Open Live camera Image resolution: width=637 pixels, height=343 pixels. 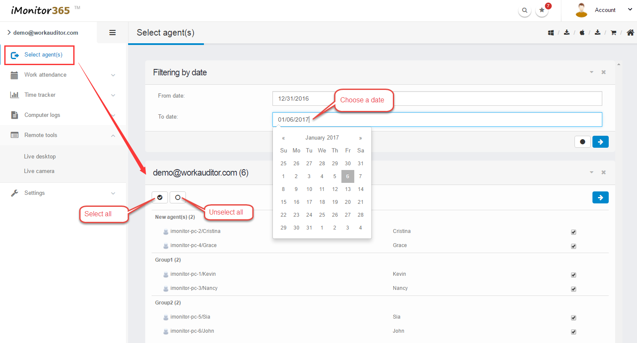[x=39, y=171]
